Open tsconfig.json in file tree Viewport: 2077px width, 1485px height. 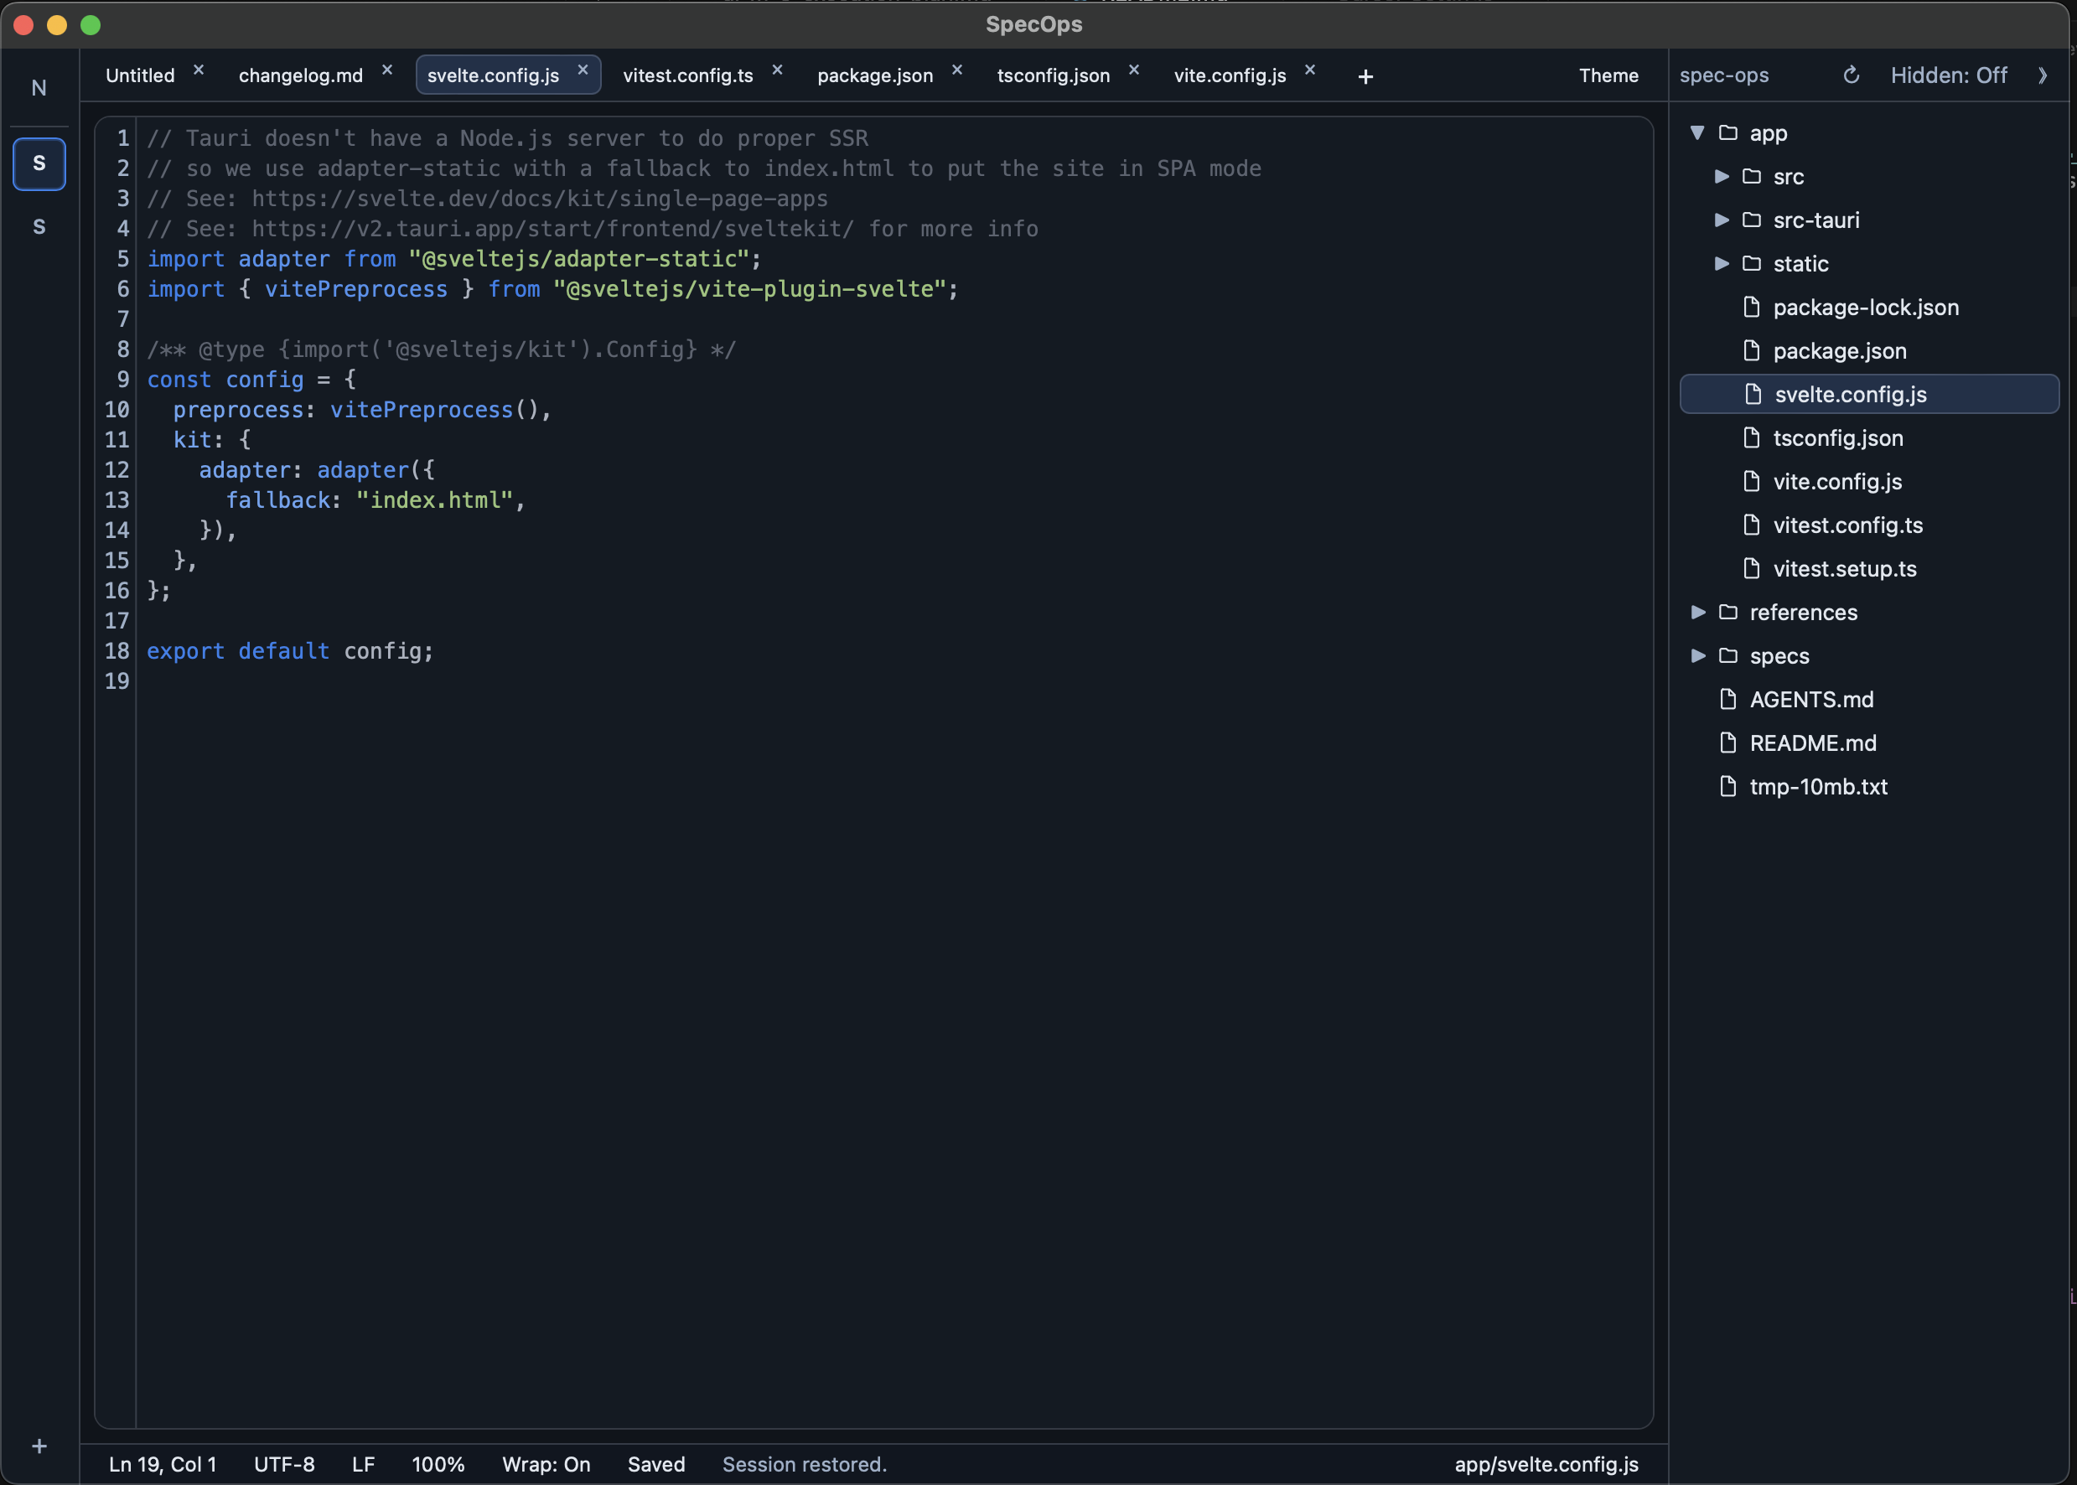tap(1869, 438)
